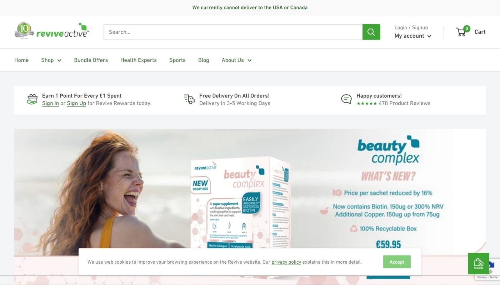Accept the cookie notice

397,262
